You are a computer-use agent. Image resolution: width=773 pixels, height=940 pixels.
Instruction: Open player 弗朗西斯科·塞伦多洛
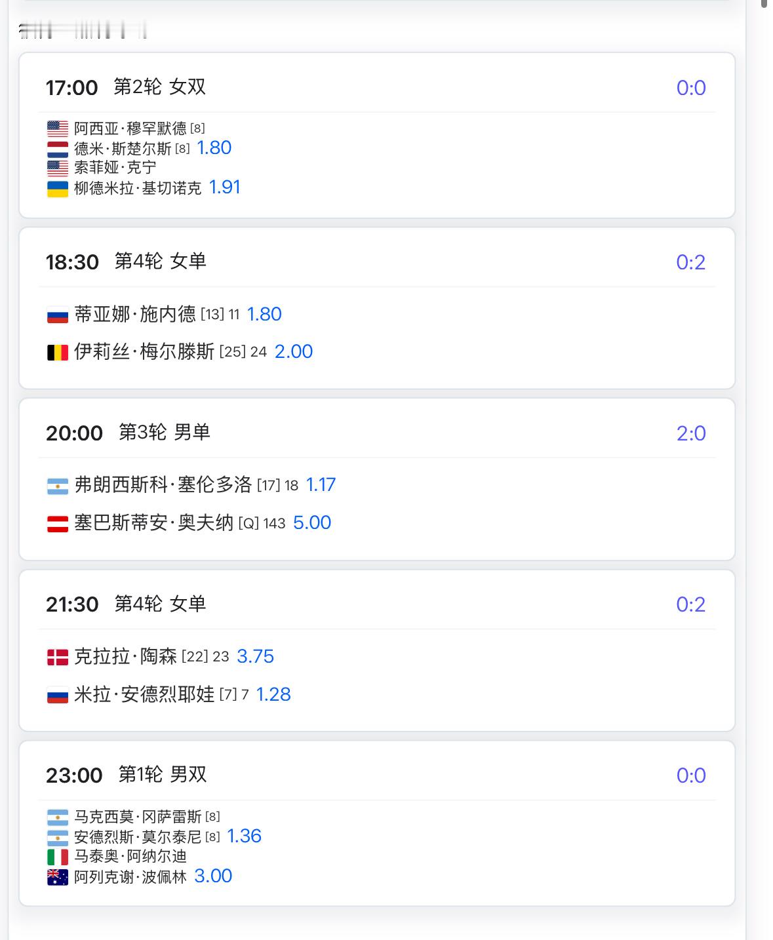click(163, 484)
